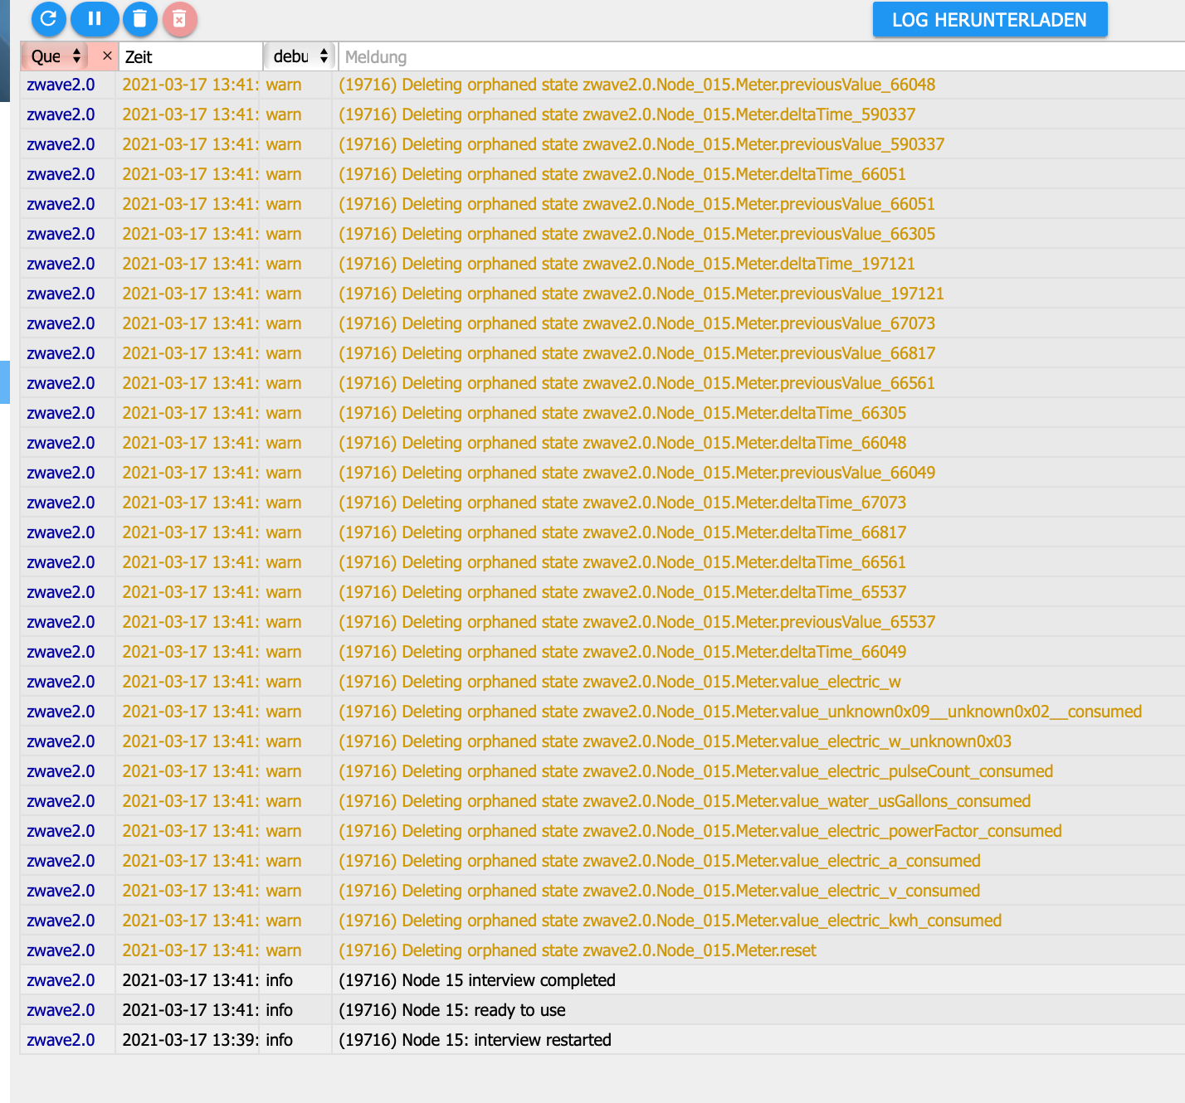Click message ending in previousValue_197121
The height and width of the screenshot is (1103, 1185).
pos(641,294)
